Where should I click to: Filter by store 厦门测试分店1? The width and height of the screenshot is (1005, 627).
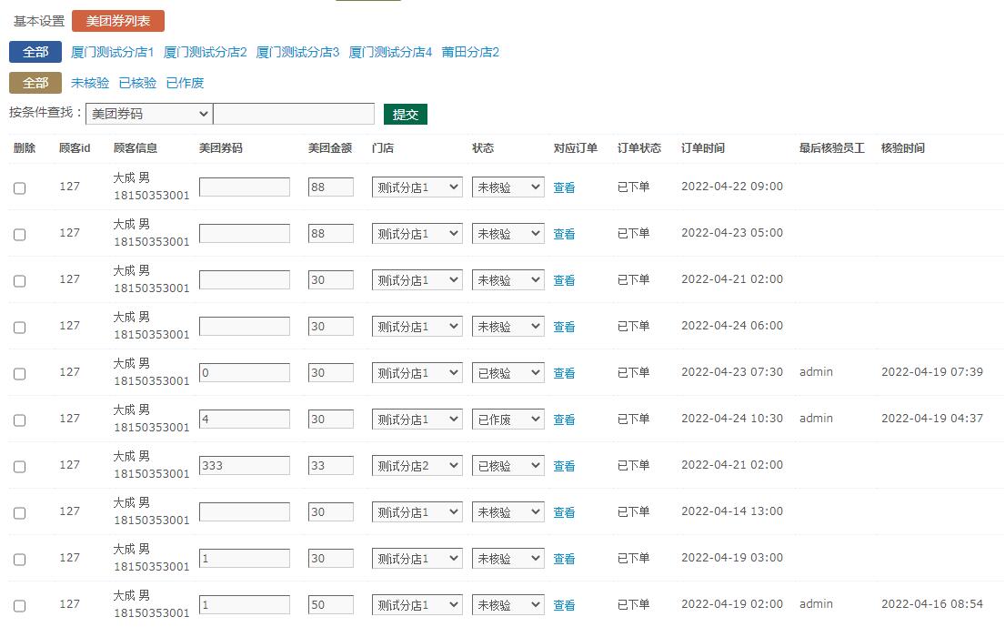pyautogui.click(x=113, y=52)
